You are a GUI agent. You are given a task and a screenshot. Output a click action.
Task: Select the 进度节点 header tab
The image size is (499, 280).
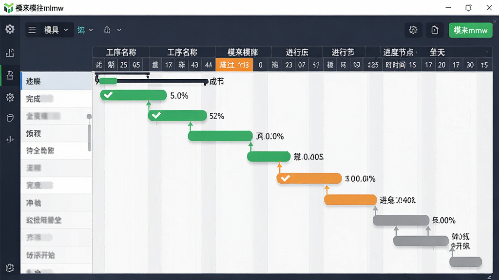click(x=398, y=52)
